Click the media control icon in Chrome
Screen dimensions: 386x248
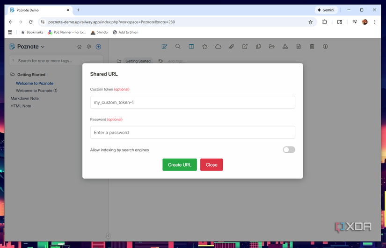[x=355, y=22]
